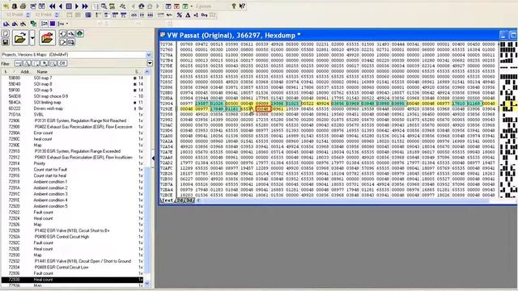
Task: Click the OB filter button
Action: click(62, 63)
